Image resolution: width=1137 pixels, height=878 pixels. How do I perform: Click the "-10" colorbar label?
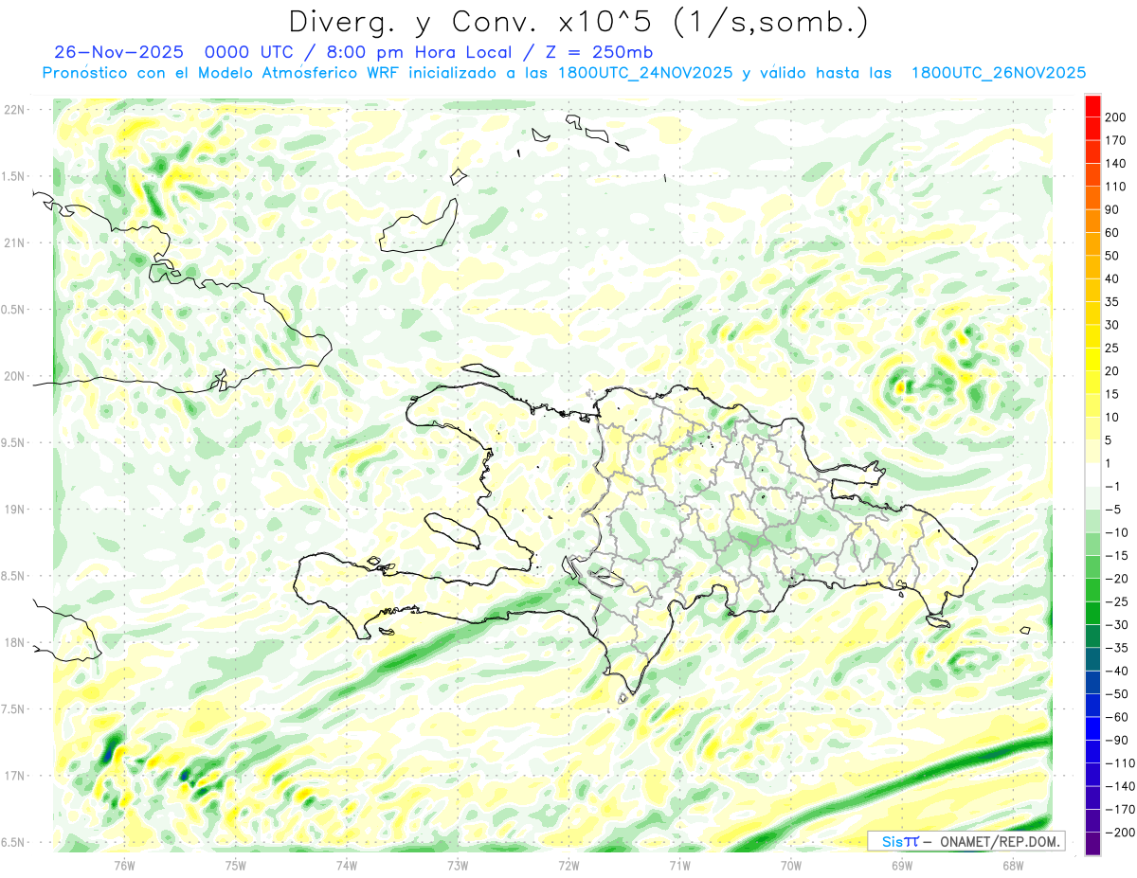[x=1117, y=533]
